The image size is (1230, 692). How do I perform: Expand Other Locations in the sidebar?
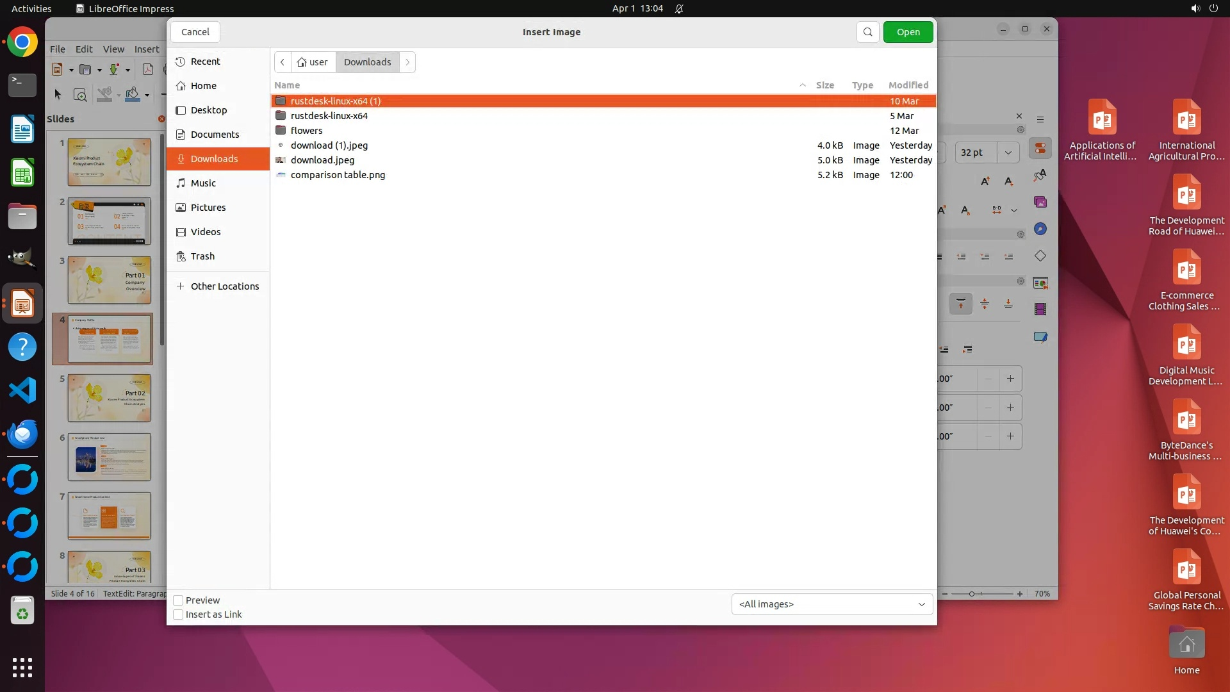tap(224, 286)
